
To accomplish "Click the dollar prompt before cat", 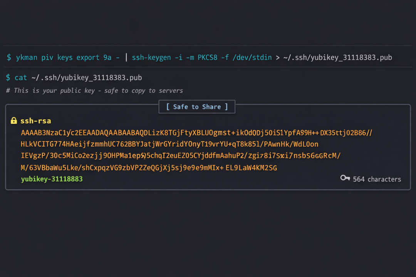I will [x=8, y=77].
